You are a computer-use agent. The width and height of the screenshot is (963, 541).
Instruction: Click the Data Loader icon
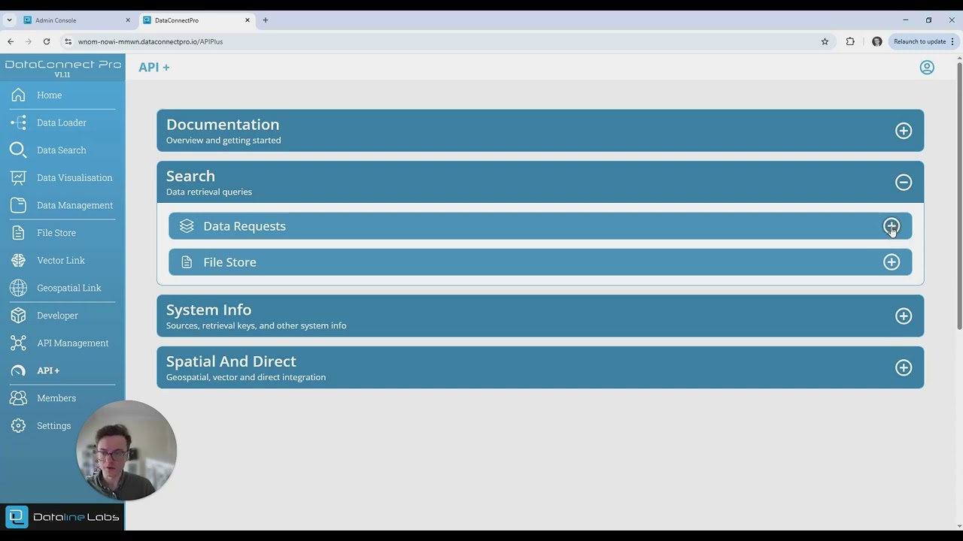[18, 122]
